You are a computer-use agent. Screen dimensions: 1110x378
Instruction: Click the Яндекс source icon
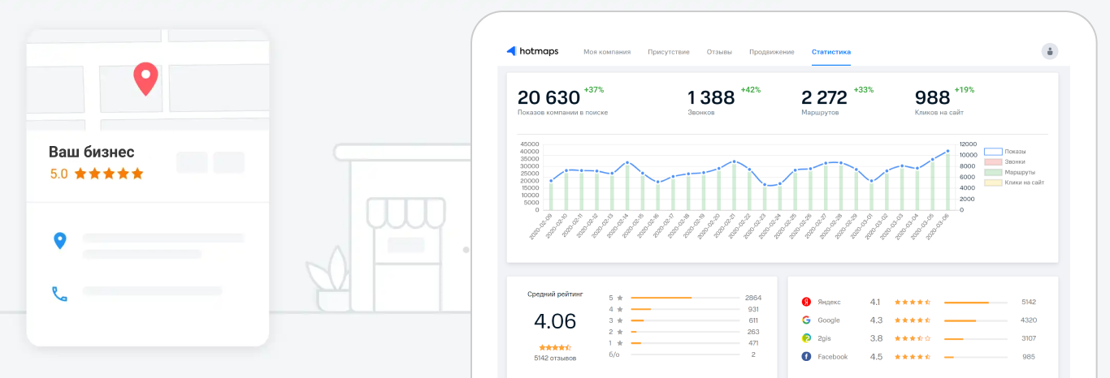pyautogui.click(x=806, y=302)
